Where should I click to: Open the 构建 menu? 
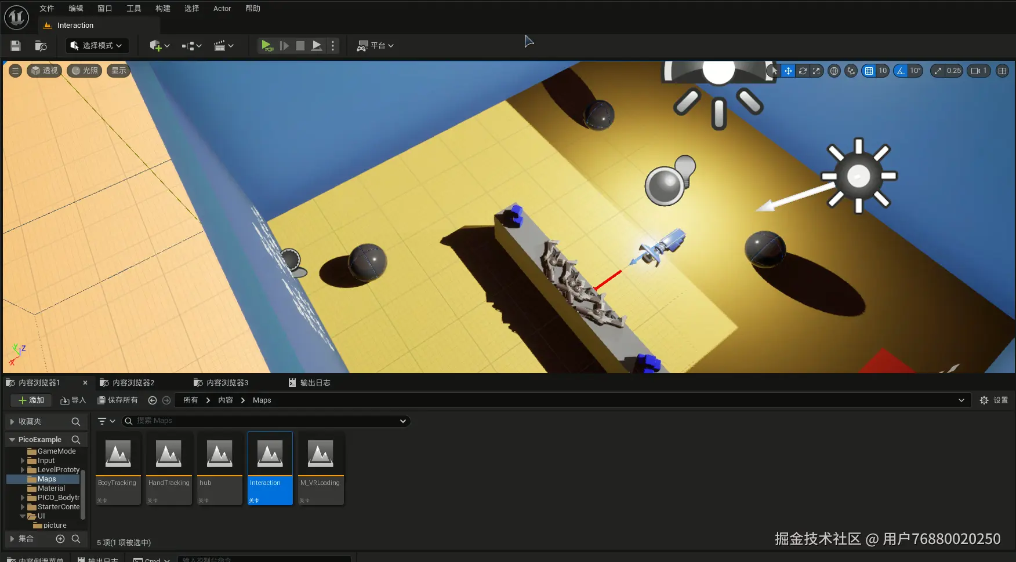[x=163, y=8]
